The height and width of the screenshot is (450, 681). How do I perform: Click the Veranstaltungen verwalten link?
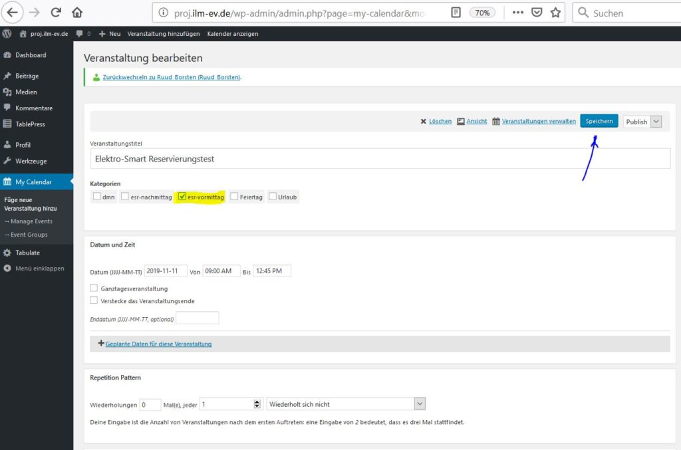click(538, 121)
